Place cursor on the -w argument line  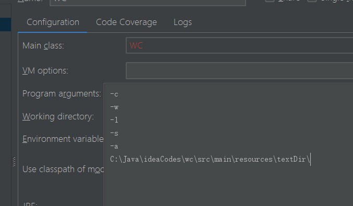point(114,107)
